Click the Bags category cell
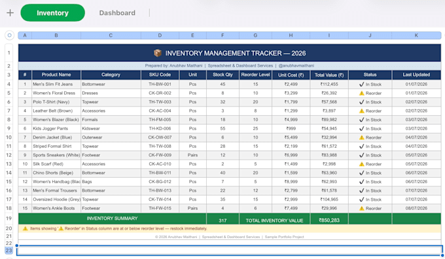445x259 pixels. pos(111,182)
